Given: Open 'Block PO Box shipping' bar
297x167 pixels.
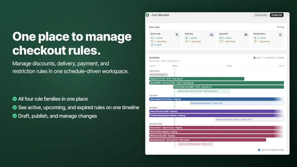Looking at the screenshot, I should (x=216, y=132).
